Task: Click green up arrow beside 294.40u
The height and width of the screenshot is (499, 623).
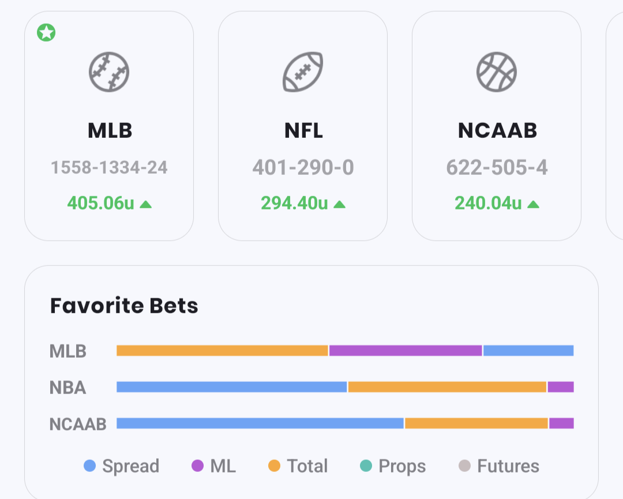Action: click(340, 204)
